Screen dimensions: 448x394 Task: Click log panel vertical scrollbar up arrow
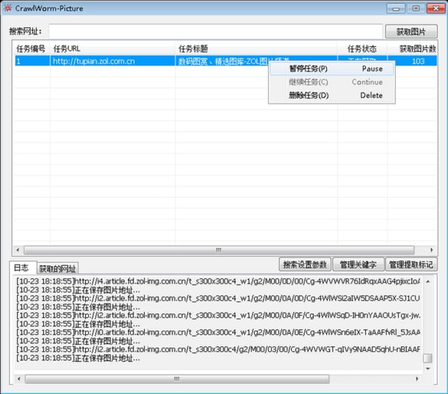[x=428, y=282]
